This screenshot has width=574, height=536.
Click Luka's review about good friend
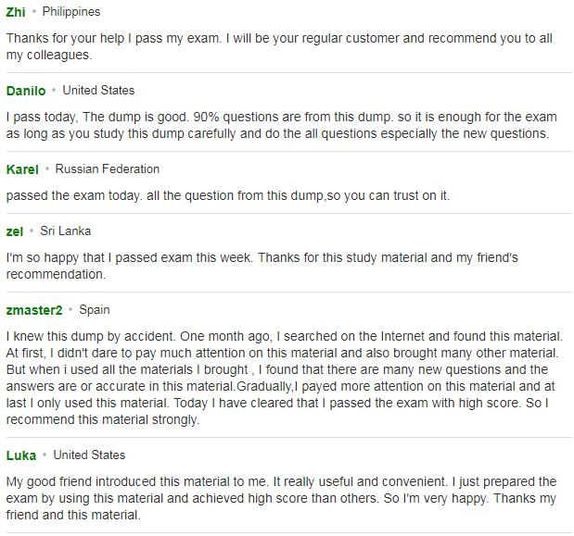click(282, 498)
